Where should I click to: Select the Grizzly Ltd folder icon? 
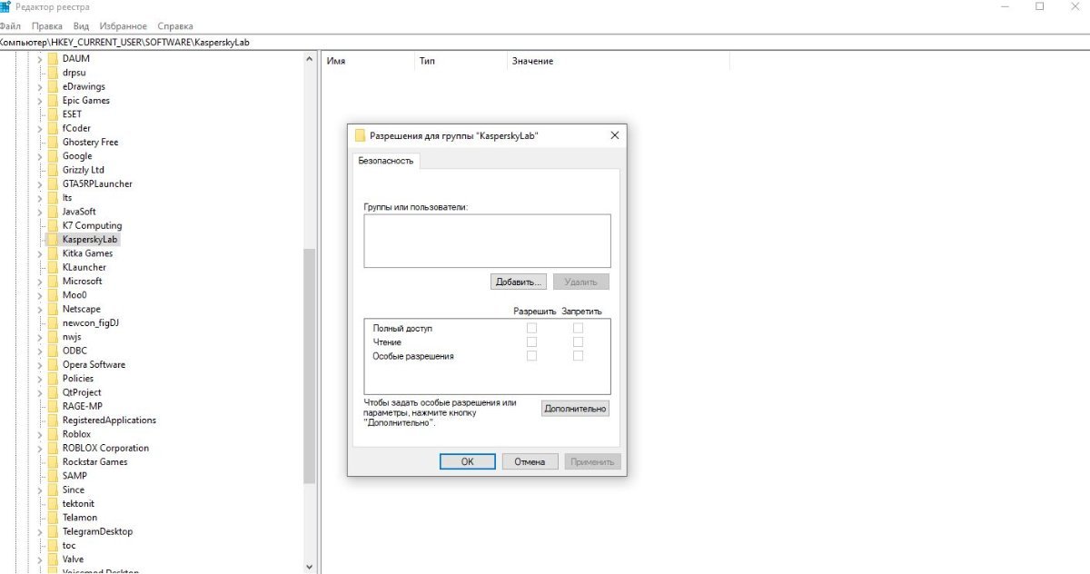(x=52, y=170)
